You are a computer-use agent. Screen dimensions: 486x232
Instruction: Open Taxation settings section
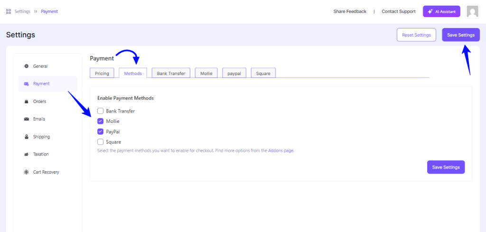48,154
